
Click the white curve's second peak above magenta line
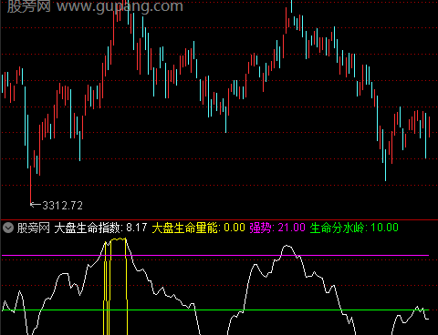point(287,246)
